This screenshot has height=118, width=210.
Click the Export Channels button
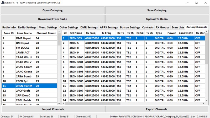coord(156,109)
